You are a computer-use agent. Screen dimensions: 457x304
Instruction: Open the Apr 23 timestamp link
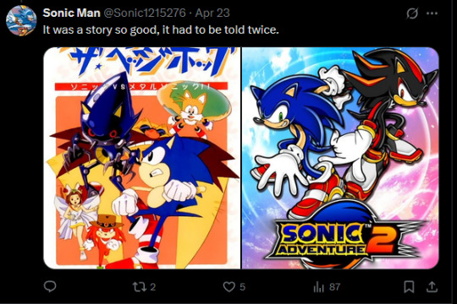click(212, 13)
